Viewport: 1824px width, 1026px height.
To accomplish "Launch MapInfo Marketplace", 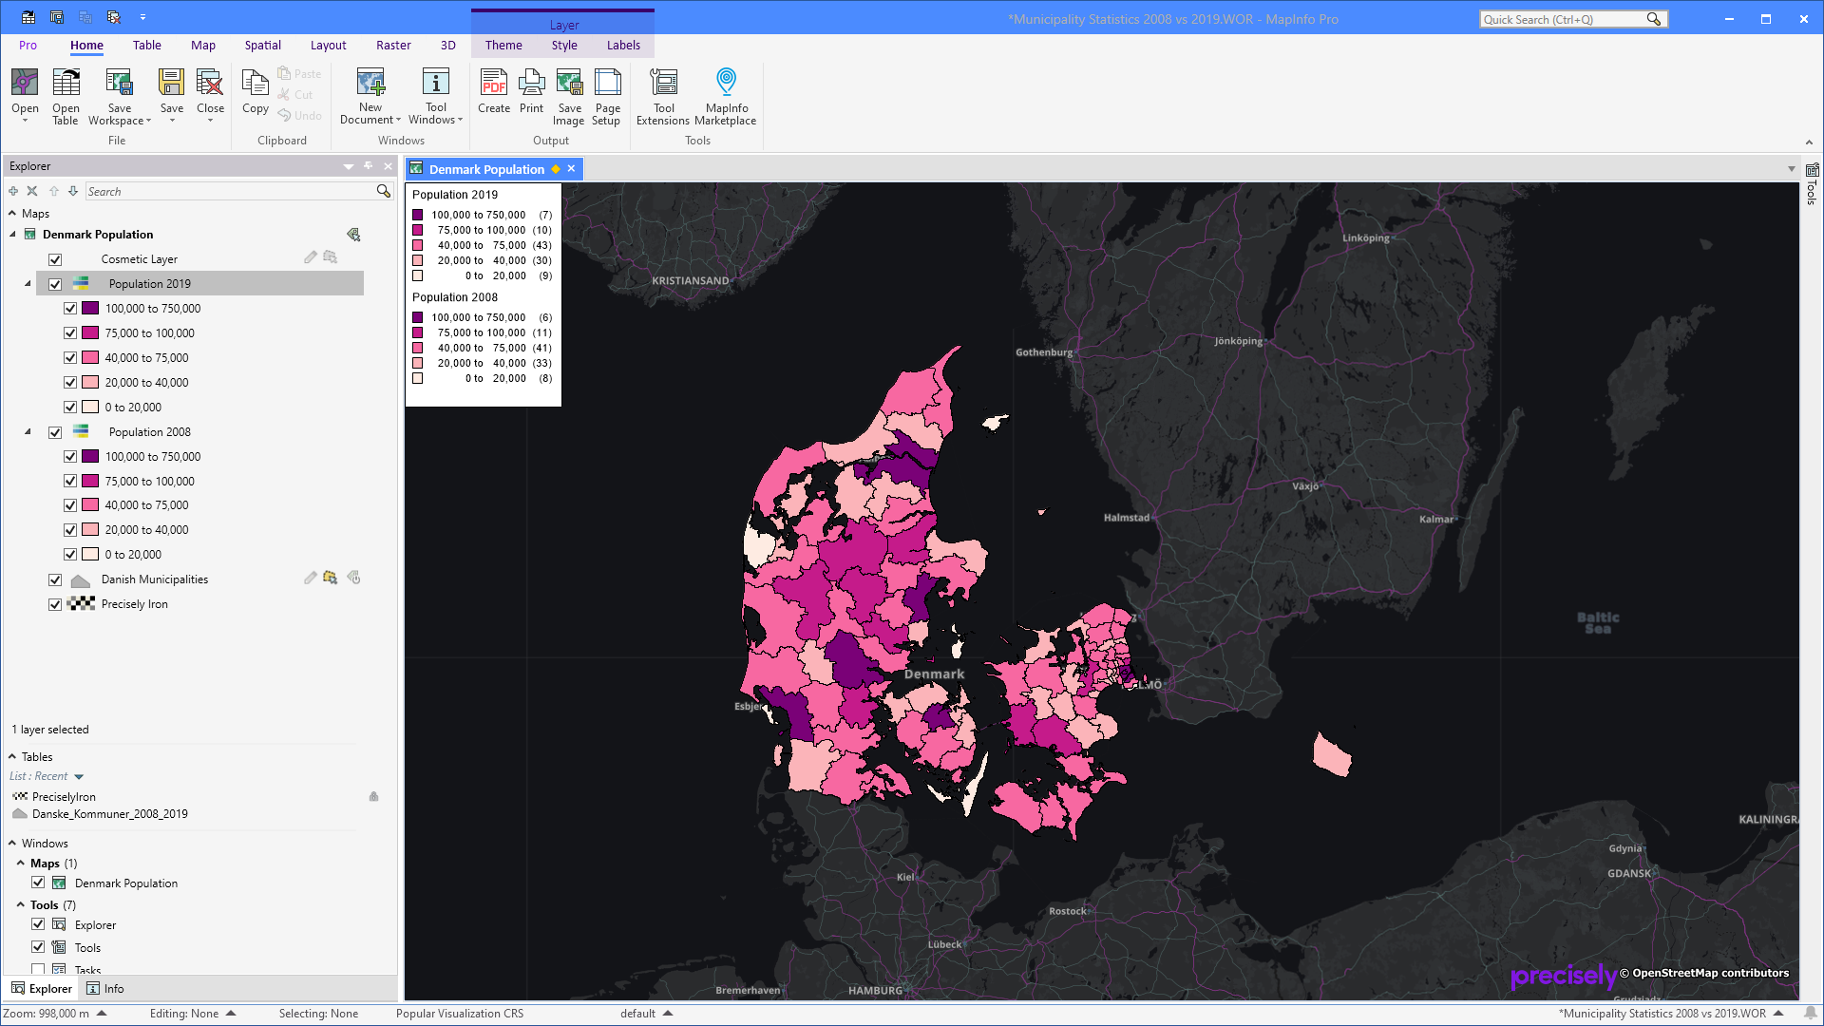I will (726, 93).
